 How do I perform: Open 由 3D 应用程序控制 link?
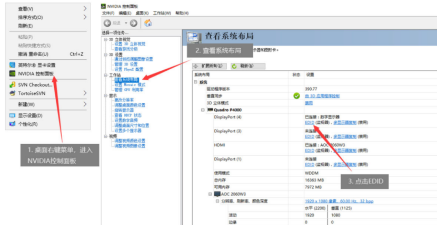tap(322, 96)
